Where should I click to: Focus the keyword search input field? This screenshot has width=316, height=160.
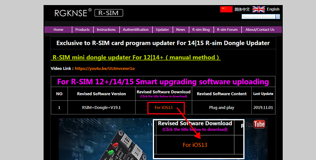click(x=258, y=17)
